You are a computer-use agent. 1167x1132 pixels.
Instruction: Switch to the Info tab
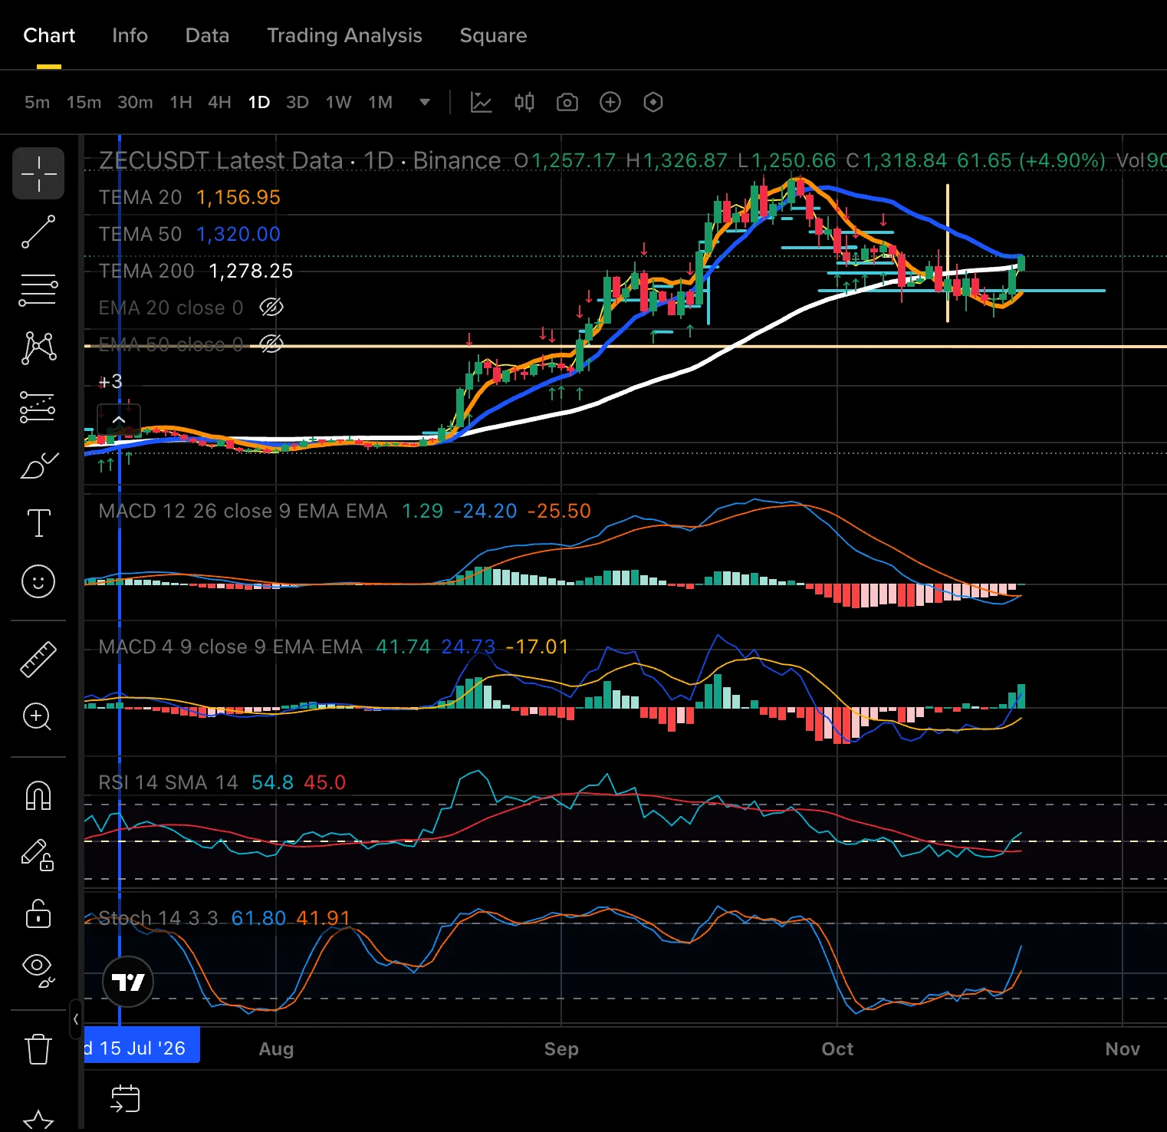pos(130,35)
